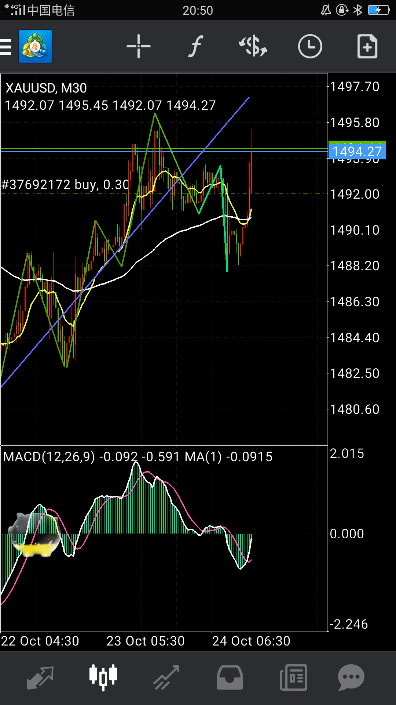Switch to the Chart candlestick tab
Image resolution: width=396 pixels, height=705 pixels.
(103, 677)
